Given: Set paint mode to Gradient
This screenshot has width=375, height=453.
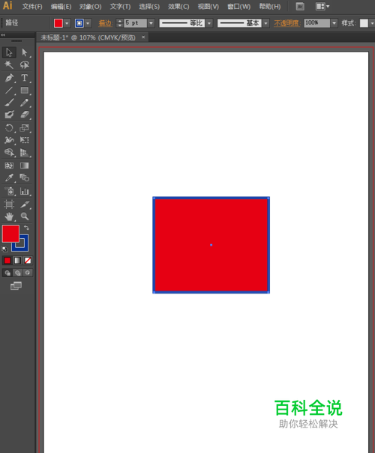Looking at the screenshot, I should [17, 261].
